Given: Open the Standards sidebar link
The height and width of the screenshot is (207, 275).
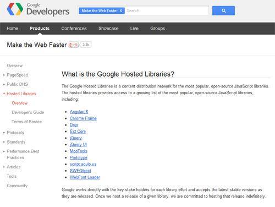Looking at the screenshot, I should pyautogui.click(x=16, y=142).
